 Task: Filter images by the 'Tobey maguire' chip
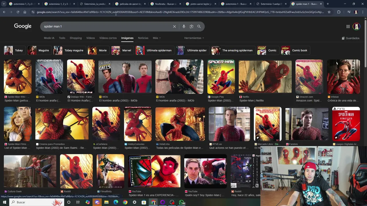70,50
